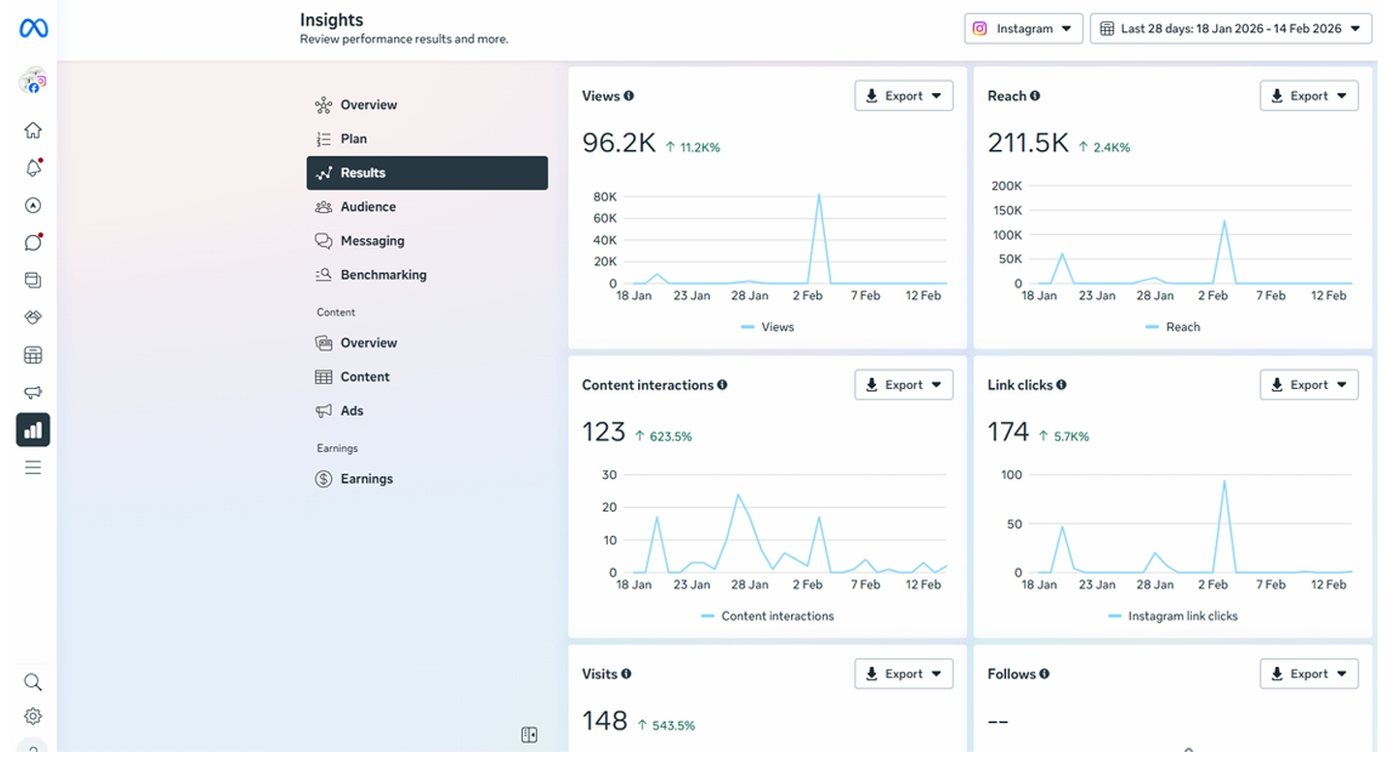Open Inbox chat bubble icon
The width and height of the screenshot is (1397, 778).
pyautogui.click(x=33, y=243)
